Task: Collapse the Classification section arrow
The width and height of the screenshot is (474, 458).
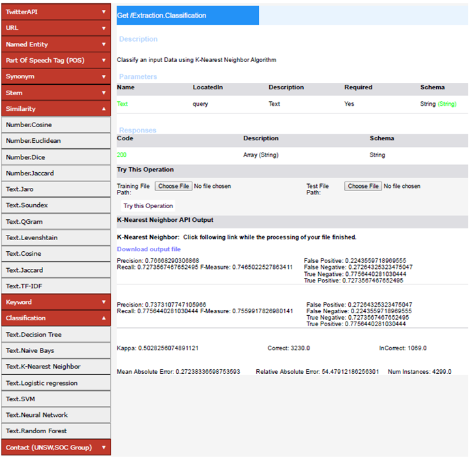Action: pyautogui.click(x=104, y=318)
